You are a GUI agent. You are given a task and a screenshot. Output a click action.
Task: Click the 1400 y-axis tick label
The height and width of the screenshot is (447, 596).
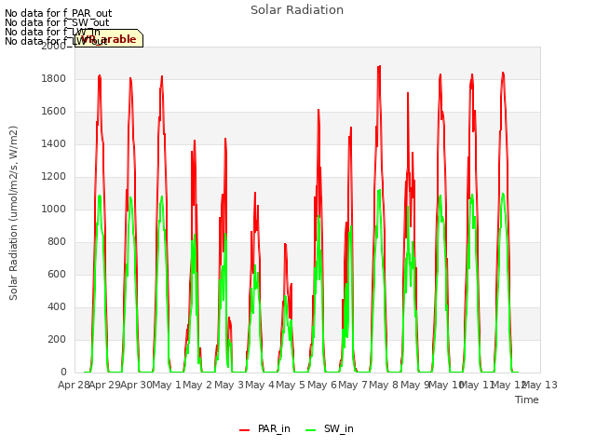[x=54, y=143]
